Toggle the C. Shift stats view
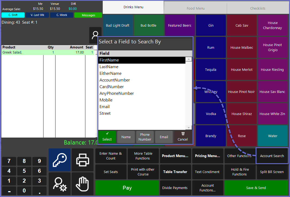290x197 pixels. 13,15
